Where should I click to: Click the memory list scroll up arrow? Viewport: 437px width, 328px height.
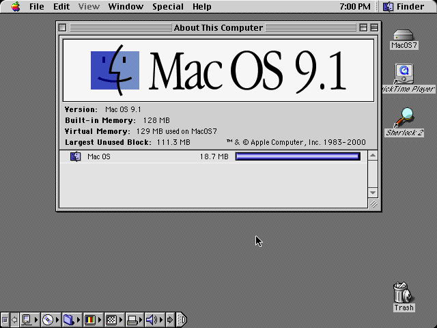pos(373,155)
